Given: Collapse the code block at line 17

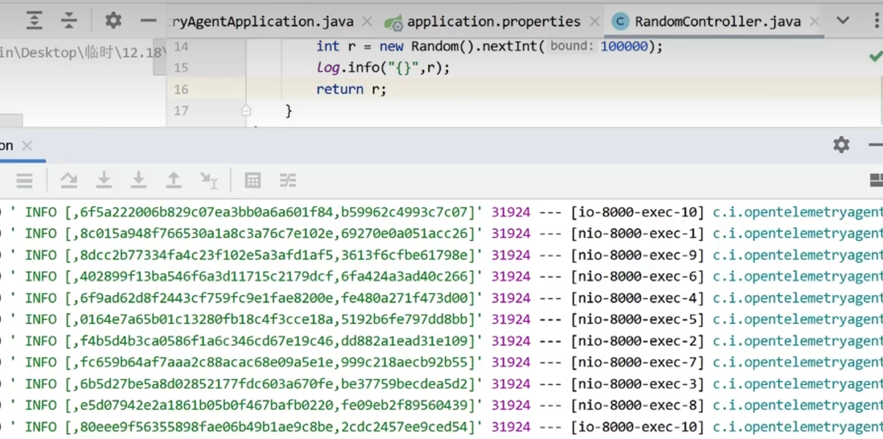Looking at the screenshot, I should (x=246, y=111).
